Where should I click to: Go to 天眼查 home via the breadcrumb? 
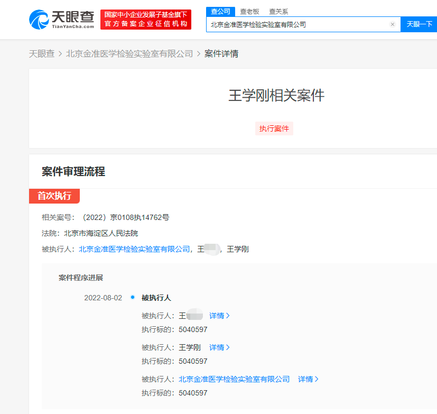pos(42,54)
